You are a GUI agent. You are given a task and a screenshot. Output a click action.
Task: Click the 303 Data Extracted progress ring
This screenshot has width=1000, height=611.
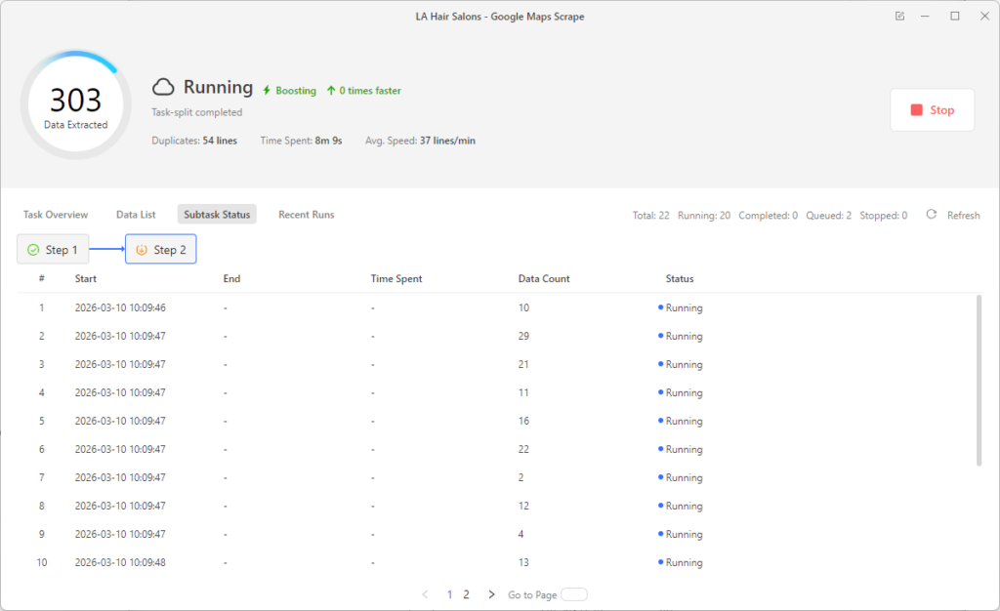pyautogui.click(x=76, y=105)
